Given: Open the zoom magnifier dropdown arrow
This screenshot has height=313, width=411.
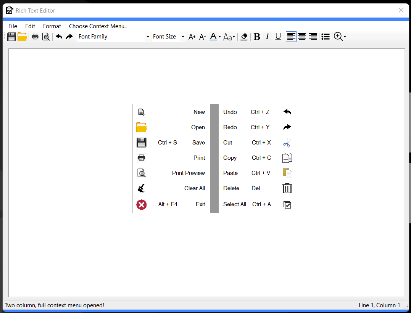Looking at the screenshot, I should 345,37.
